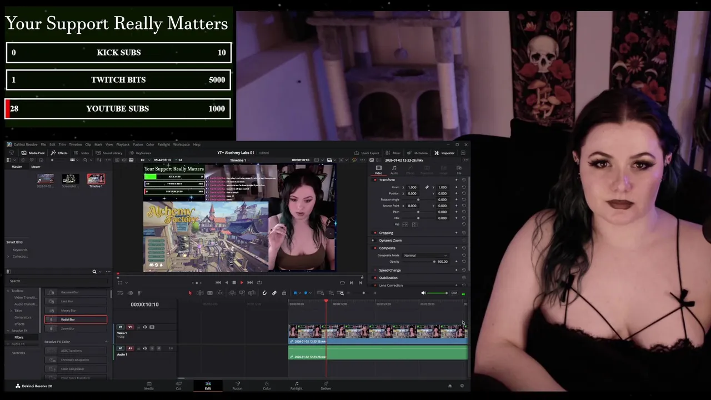Open the Playback menu

pyautogui.click(x=123, y=144)
